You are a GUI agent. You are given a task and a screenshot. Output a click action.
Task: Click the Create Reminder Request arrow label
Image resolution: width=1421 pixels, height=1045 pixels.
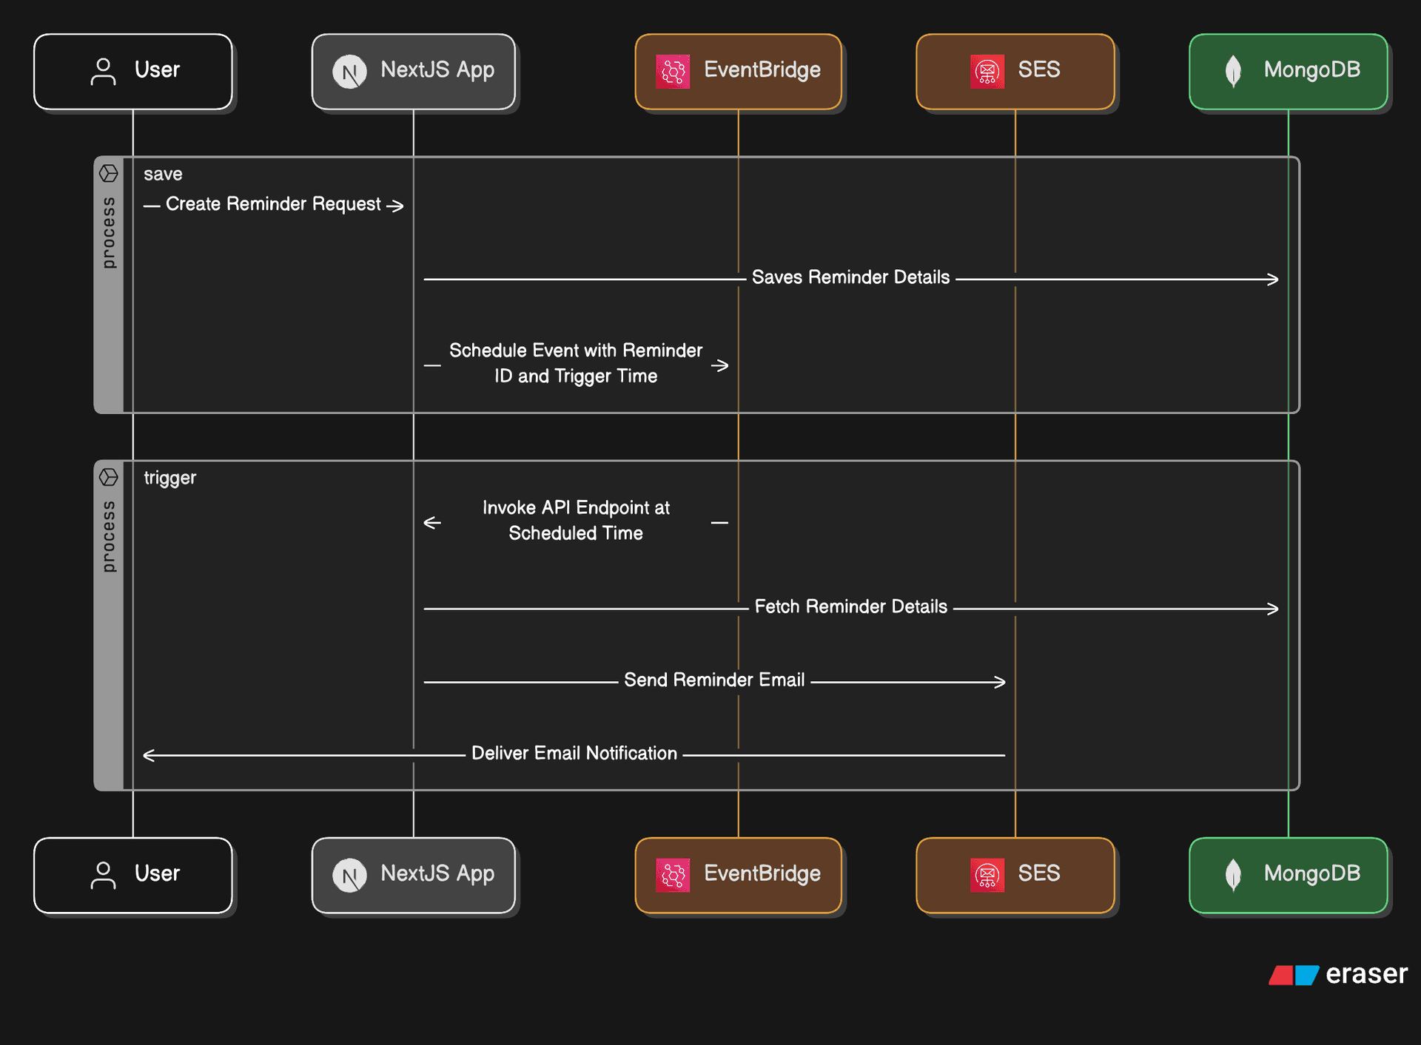[272, 204]
